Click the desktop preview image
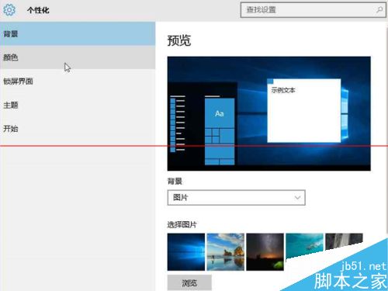The width and height of the screenshot is (388, 291). 269,113
